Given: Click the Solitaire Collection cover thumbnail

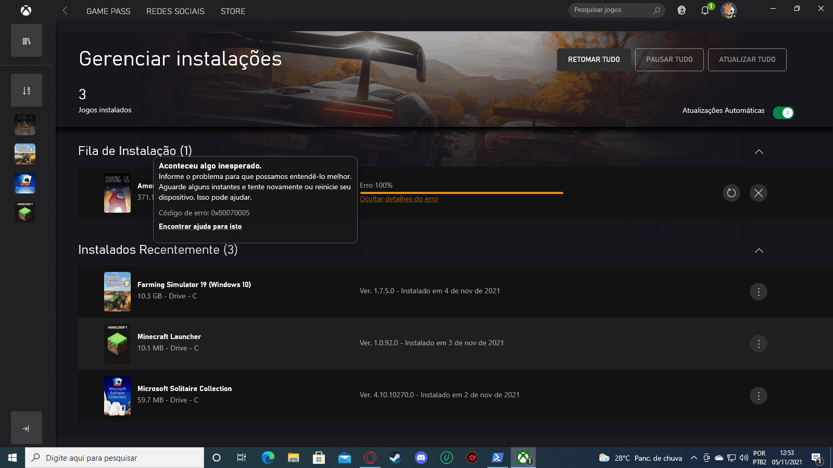Looking at the screenshot, I should 117,396.
